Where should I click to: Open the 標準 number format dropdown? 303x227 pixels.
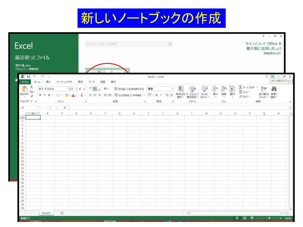[x=172, y=89]
